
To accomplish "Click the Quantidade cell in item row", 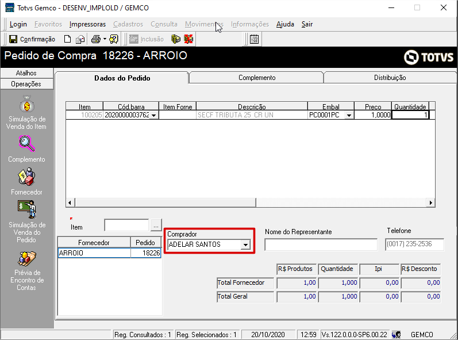I will coord(410,115).
